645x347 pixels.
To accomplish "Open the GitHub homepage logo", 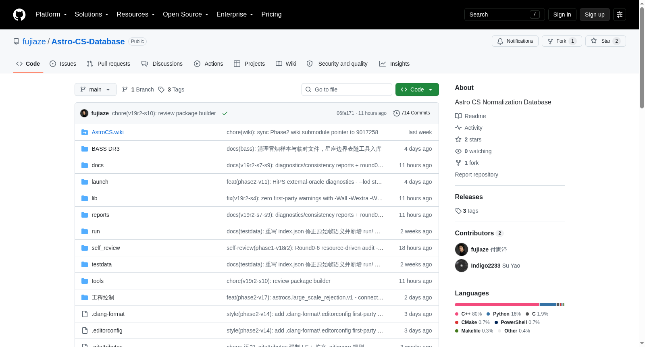I will pos(19,15).
